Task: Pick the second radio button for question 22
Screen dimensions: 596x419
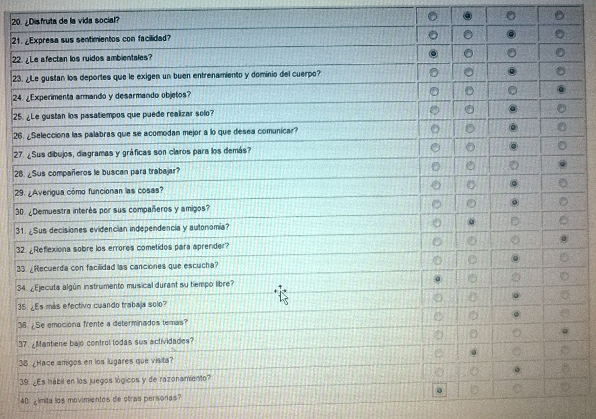Action: tap(468, 53)
